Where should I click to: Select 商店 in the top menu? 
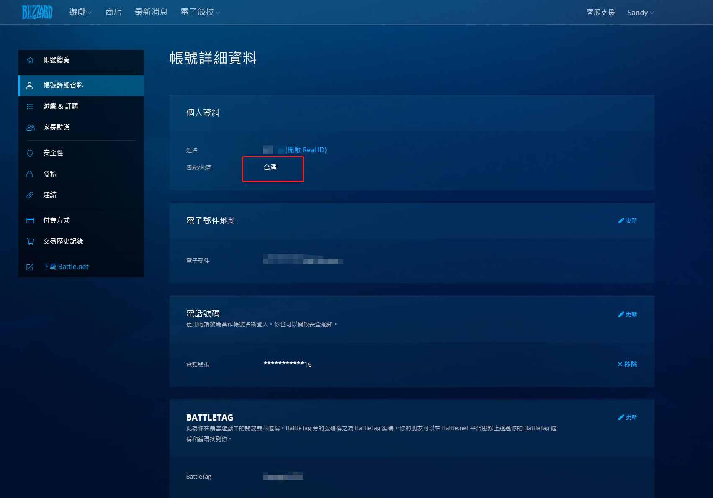(x=113, y=12)
